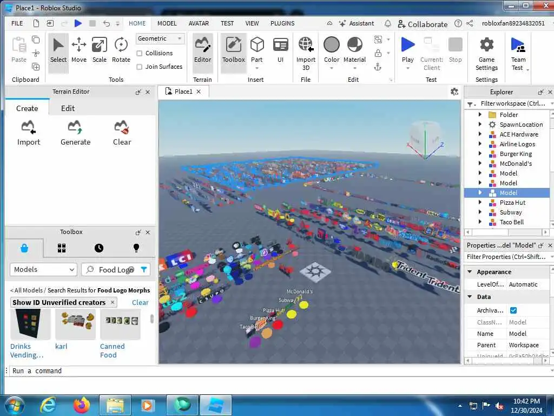Open viewport settings gear icon
554x416 pixels.
pos(454,92)
